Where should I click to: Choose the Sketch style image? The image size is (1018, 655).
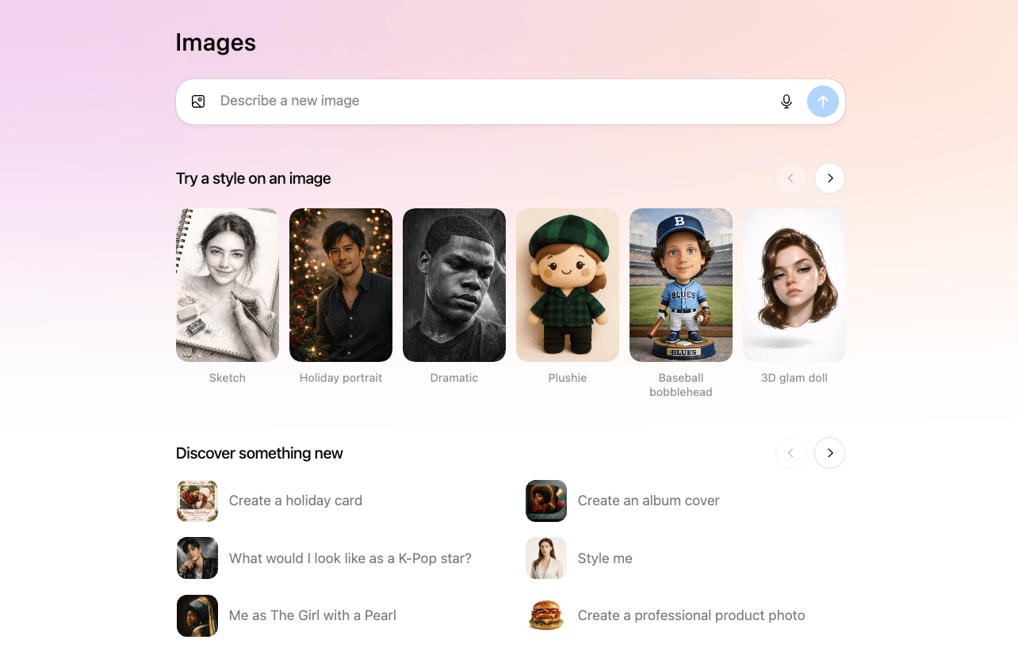[x=228, y=285]
